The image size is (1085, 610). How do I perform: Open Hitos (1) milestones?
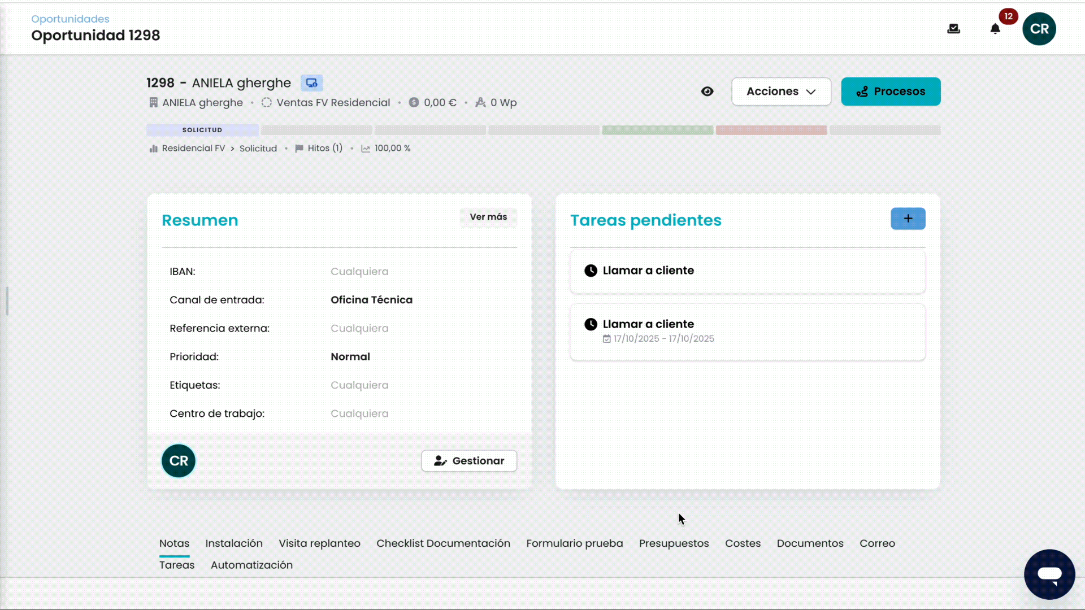click(325, 149)
